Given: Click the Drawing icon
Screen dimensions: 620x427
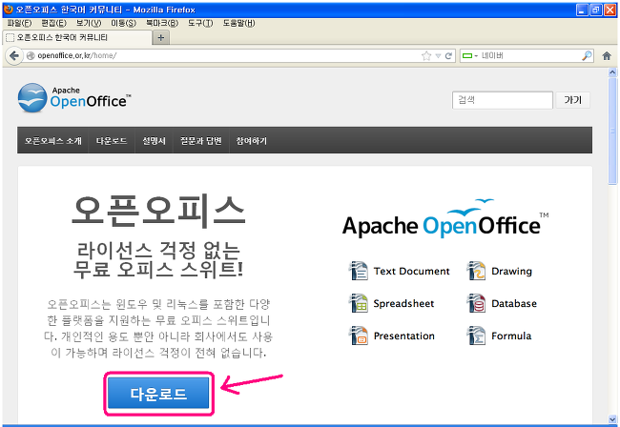Looking at the screenshot, I should tap(476, 271).
